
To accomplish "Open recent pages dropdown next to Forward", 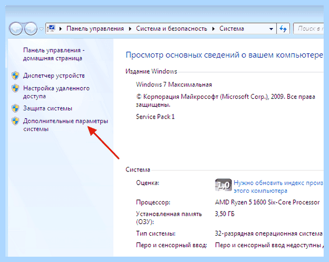I will [x=41, y=29].
